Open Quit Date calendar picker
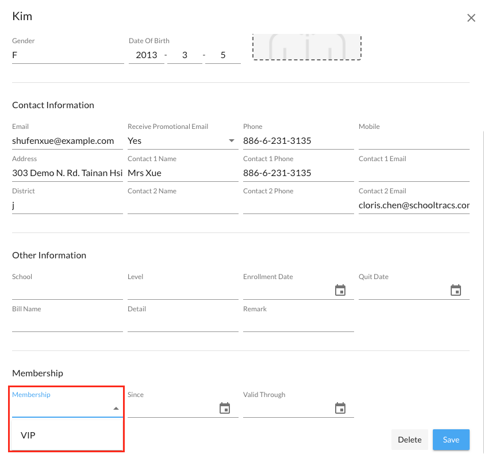Screen dimensions: 484x454 (x=456, y=291)
